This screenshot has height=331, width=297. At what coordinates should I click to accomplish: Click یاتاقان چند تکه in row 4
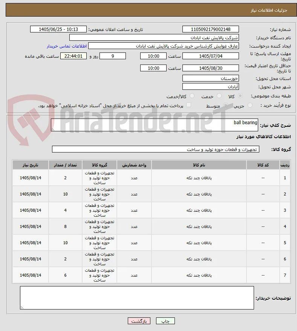point(199,227)
